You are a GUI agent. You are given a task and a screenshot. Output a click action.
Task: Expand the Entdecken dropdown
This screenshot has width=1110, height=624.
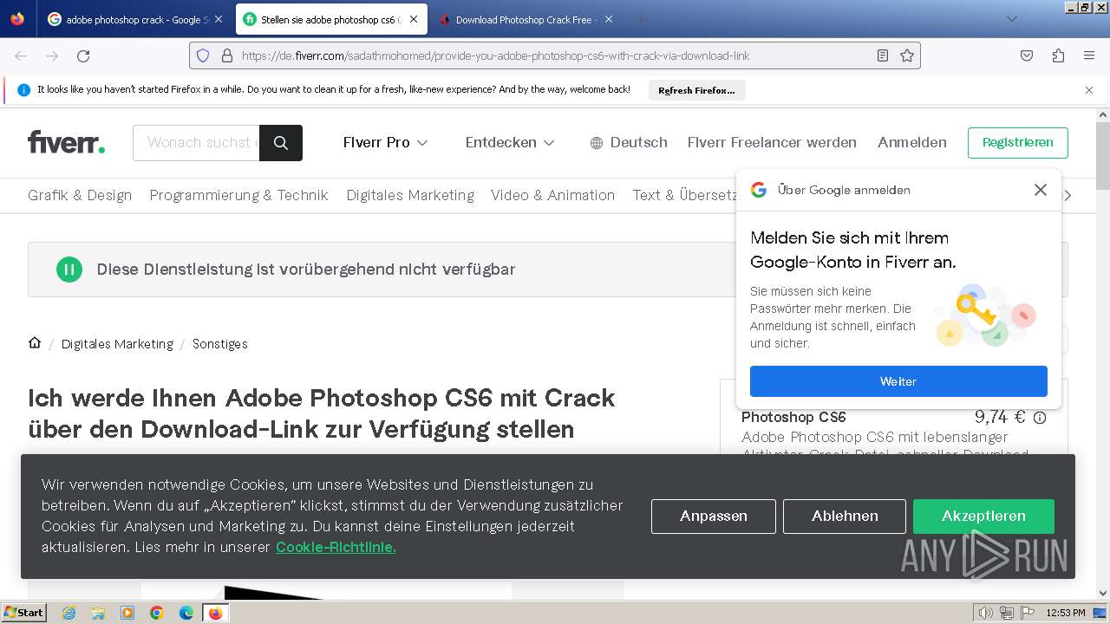pyautogui.click(x=510, y=142)
